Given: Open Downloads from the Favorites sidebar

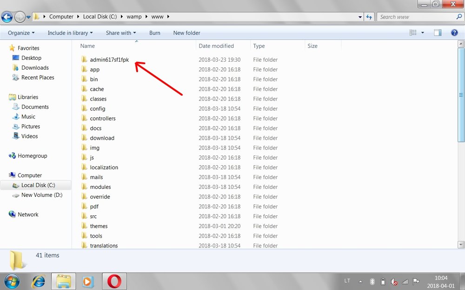Looking at the screenshot, I should click(x=35, y=67).
